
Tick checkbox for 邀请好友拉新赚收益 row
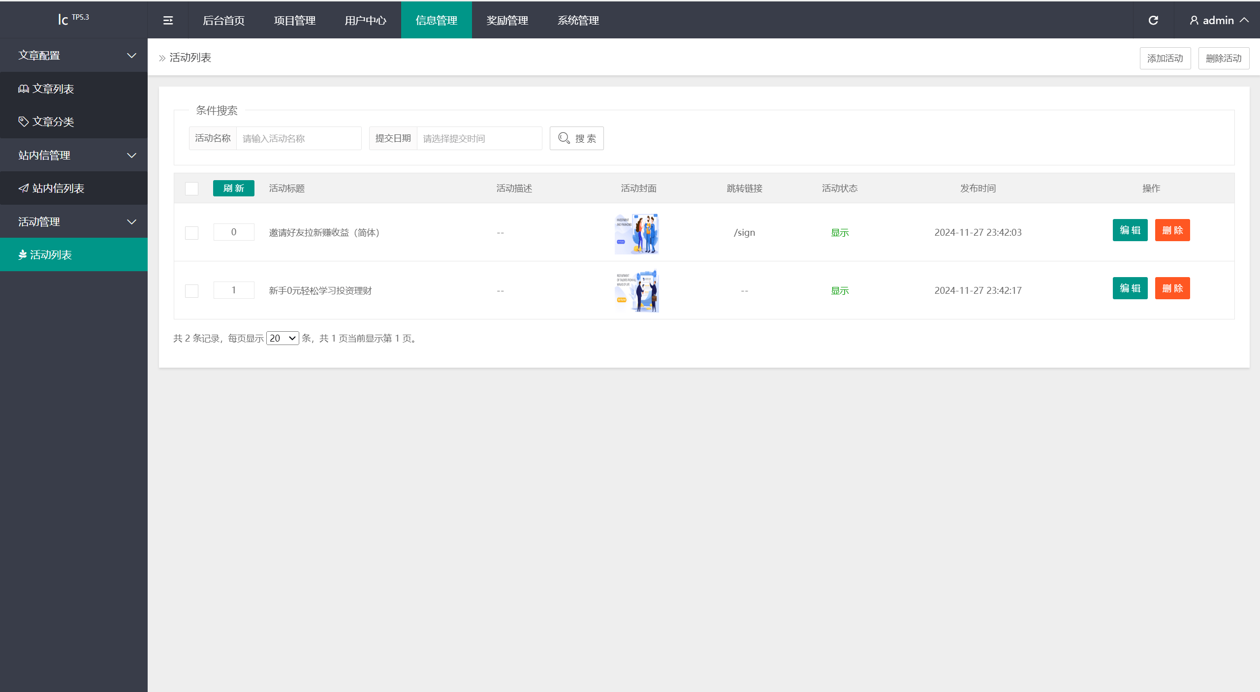(x=191, y=233)
